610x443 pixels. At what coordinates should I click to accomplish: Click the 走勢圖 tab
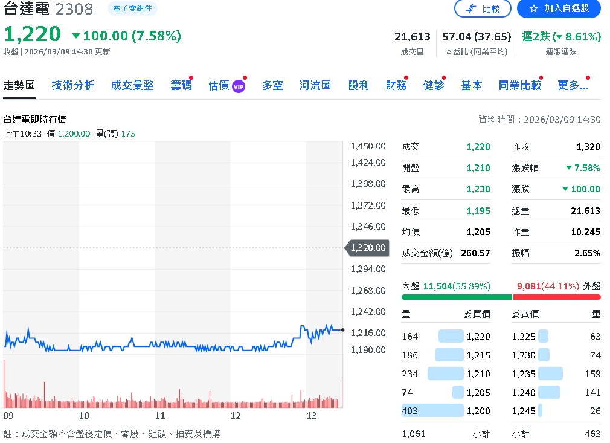[x=19, y=85]
